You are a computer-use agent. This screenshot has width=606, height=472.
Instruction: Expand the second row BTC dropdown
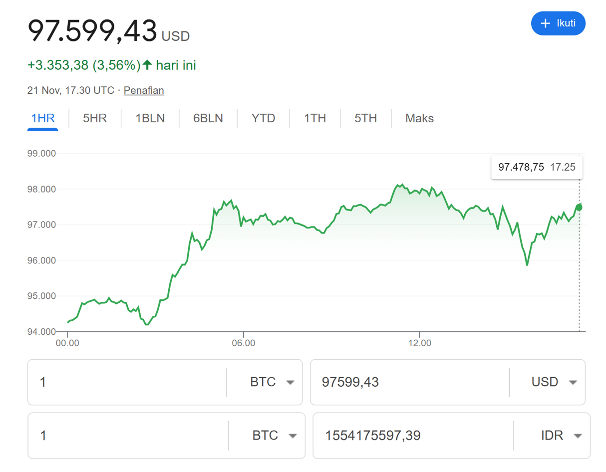(x=273, y=436)
